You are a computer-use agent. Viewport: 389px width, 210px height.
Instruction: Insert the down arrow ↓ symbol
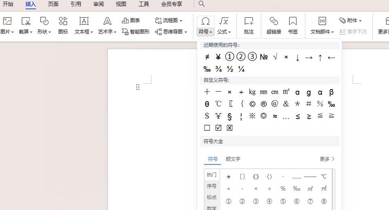[297, 57]
